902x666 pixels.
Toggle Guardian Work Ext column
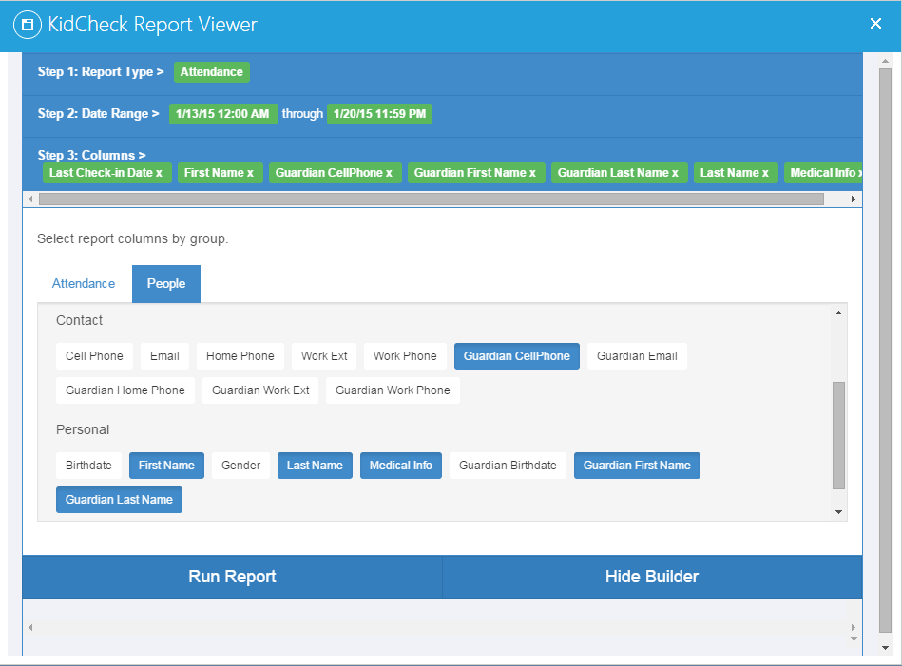(x=260, y=390)
